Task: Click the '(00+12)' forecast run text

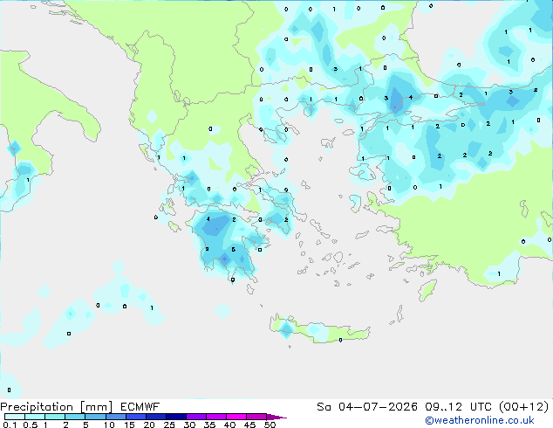Action: (x=524, y=407)
